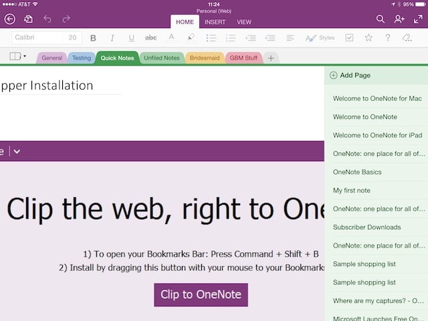
Task: Open the Testing section tab
Action: 82,58
